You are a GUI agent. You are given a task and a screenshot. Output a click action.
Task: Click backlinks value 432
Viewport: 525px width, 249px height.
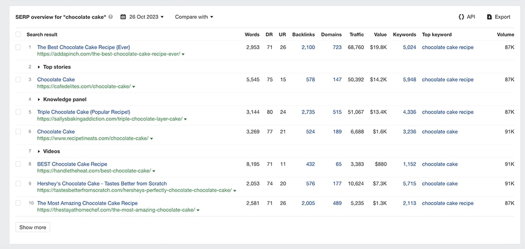pos(310,164)
